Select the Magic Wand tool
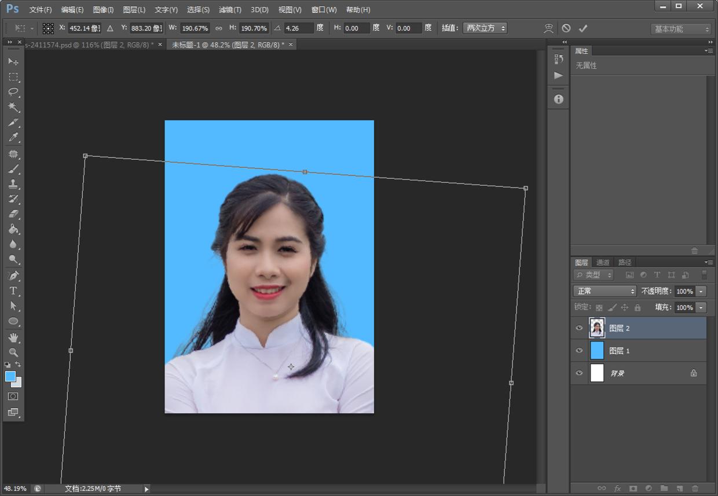 tap(13, 108)
